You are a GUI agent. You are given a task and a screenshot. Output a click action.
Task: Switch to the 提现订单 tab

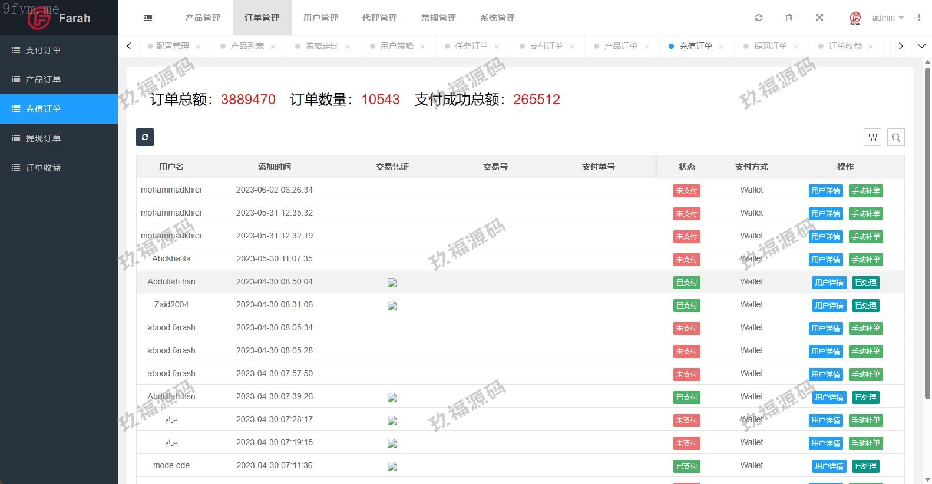point(770,46)
